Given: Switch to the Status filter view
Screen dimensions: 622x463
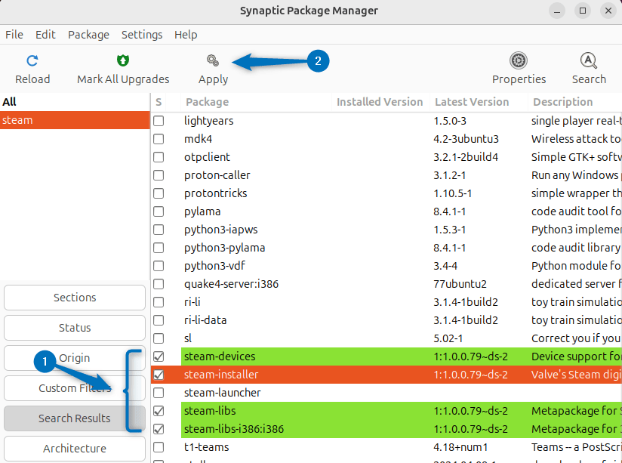Looking at the screenshot, I should coord(74,328).
